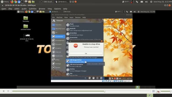Open the VirtualBox Devices menu in the video
172x97 pixels.
pyautogui.click(x=78, y=17)
